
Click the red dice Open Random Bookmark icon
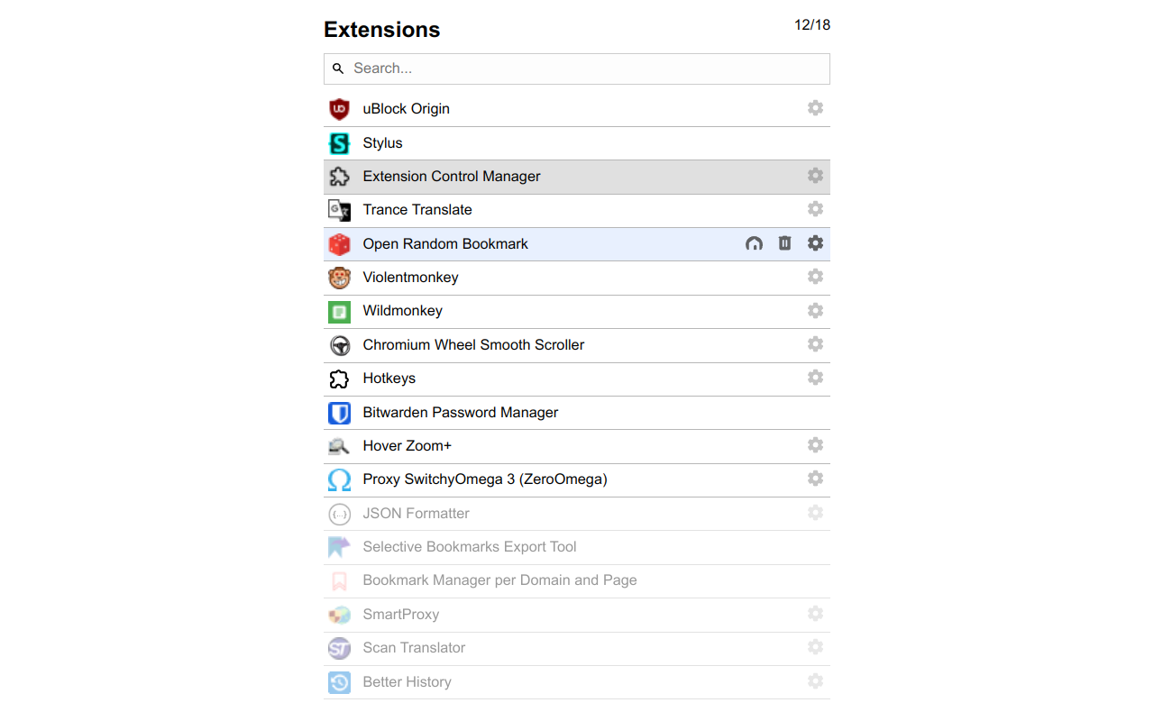[339, 244]
